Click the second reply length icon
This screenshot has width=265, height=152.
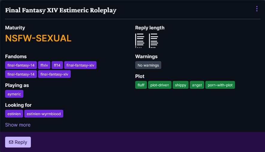point(154,41)
